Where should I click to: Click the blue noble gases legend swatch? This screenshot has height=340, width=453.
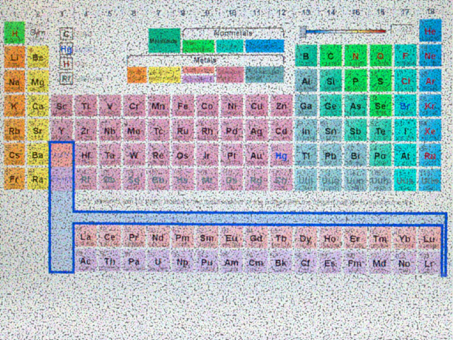[265, 46]
